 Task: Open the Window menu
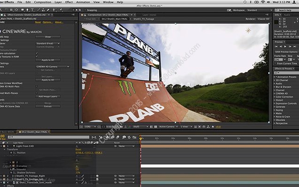(108, 2)
